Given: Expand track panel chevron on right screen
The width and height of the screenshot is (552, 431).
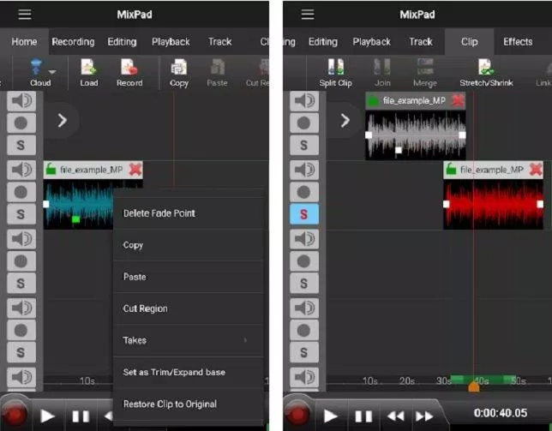Looking at the screenshot, I should click(x=345, y=120).
